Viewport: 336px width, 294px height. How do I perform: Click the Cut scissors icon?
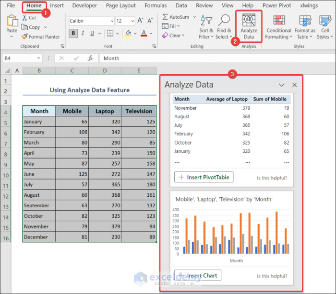tap(25, 18)
